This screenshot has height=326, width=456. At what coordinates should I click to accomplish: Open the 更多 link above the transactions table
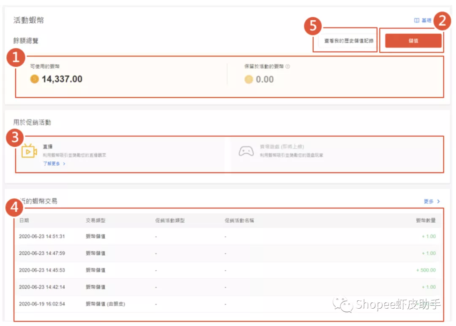coord(428,202)
